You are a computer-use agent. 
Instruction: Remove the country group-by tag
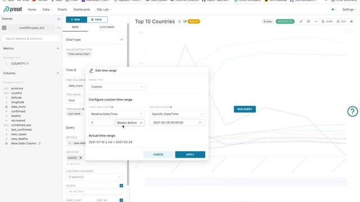[80, 158]
